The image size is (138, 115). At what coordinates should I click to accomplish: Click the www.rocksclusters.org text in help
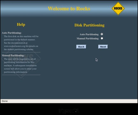(x=15, y=46)
